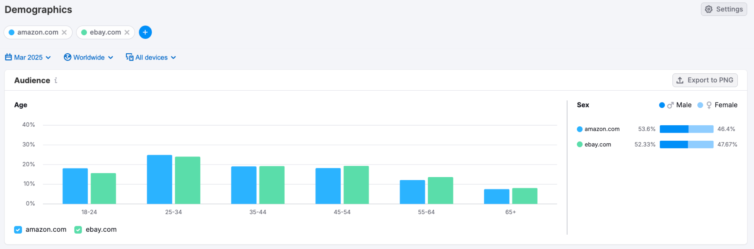Image resolution: width=754 pixels, height=249 pixels.
Task: Click the 25-34 axis label
Action: click(173, 212)
